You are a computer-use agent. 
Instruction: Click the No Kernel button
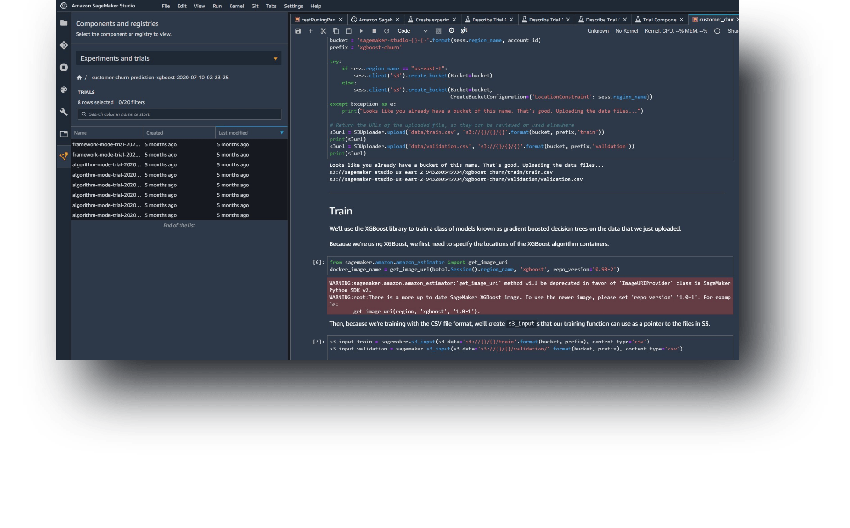point(627,31)
